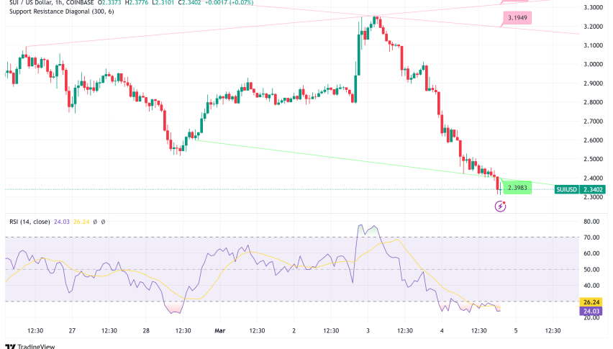Click the 27 date label on time axis
The image size is (613, 349).
coord(72,330)
